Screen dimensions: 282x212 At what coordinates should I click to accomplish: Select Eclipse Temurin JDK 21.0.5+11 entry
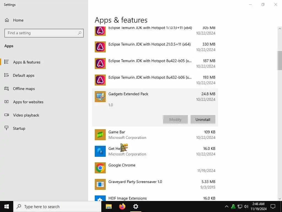[x=155, y=47]
